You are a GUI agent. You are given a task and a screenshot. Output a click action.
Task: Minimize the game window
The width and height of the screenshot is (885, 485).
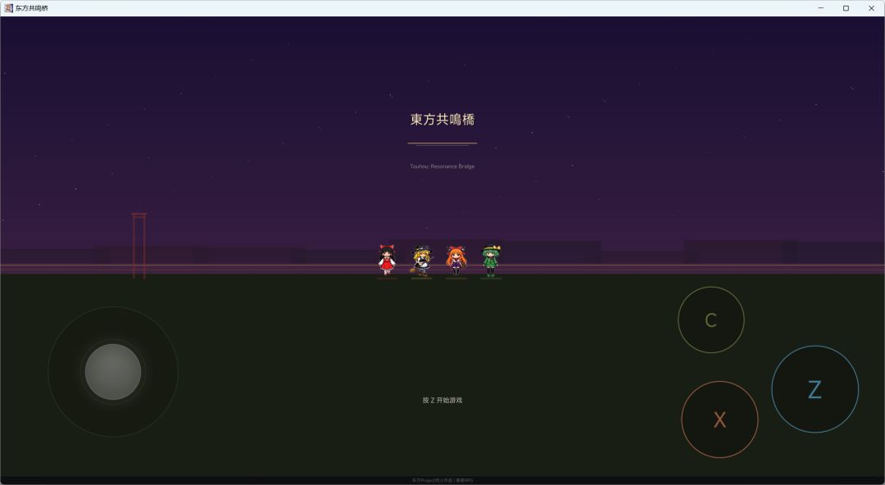[820, 8]
